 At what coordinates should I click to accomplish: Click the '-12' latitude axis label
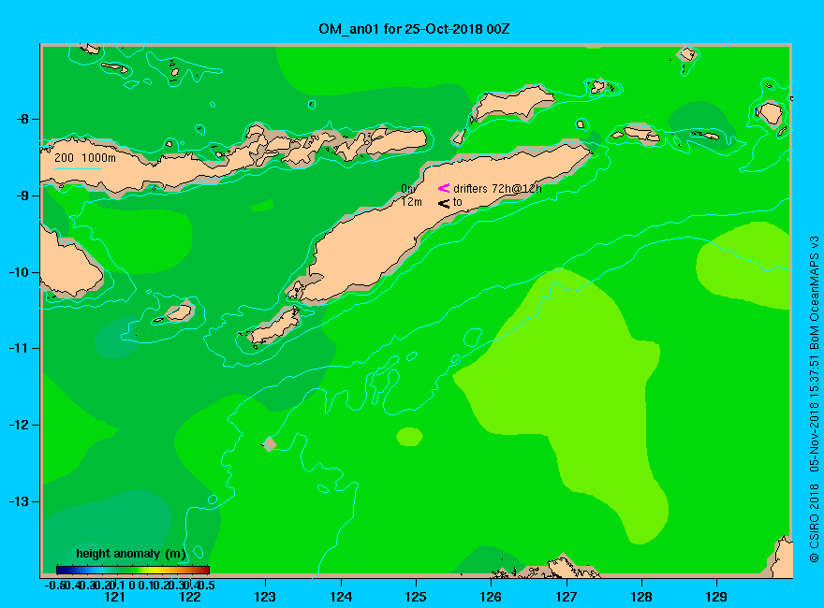coord(20,425)
